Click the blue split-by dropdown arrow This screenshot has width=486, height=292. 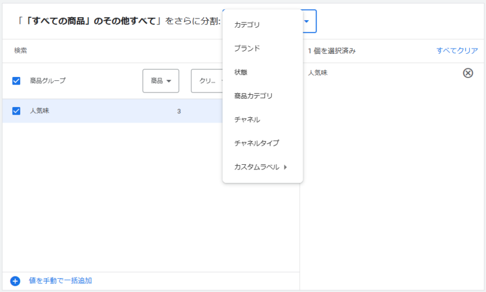coord(307,21)
